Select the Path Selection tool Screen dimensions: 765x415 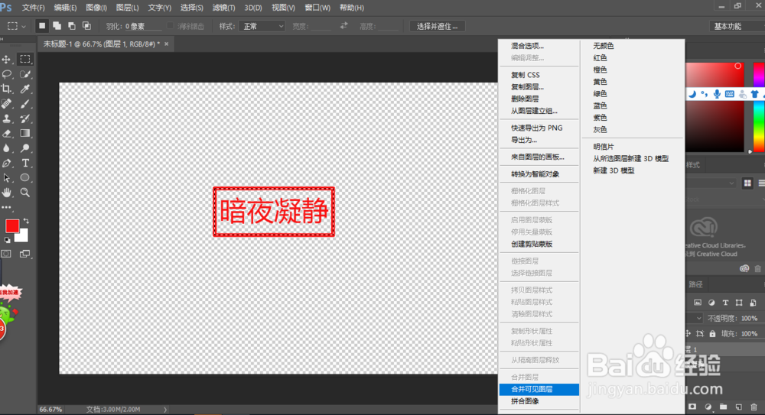click(x=6, y=177)
